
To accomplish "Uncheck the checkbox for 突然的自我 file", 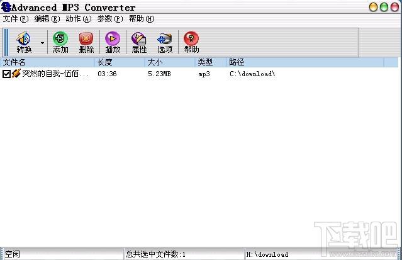I will point(6,74).
